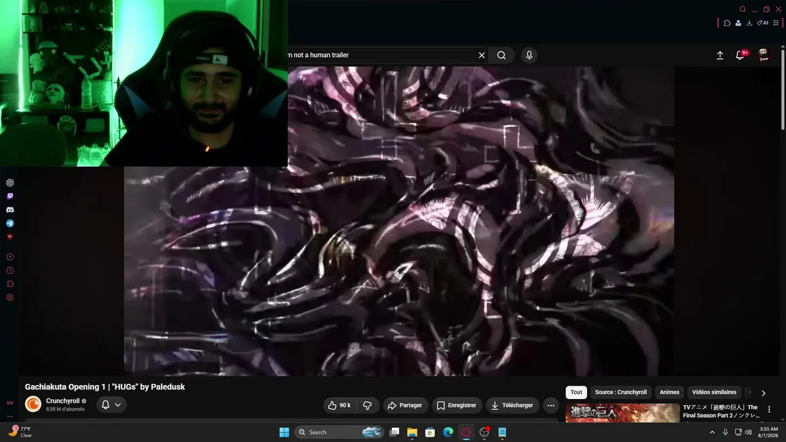Image resolution: width=786 pixels, height=442 pixels.
Task: Select the Tout filter chip
Action: tap(576, 392)
